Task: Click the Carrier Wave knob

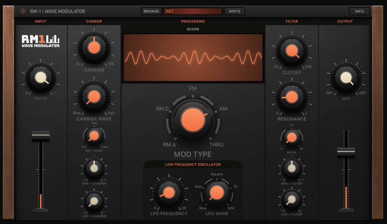Action: click(x=94, y=97)
